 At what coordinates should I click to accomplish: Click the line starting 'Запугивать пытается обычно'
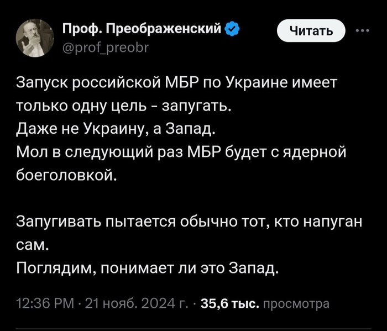[188, 222]
